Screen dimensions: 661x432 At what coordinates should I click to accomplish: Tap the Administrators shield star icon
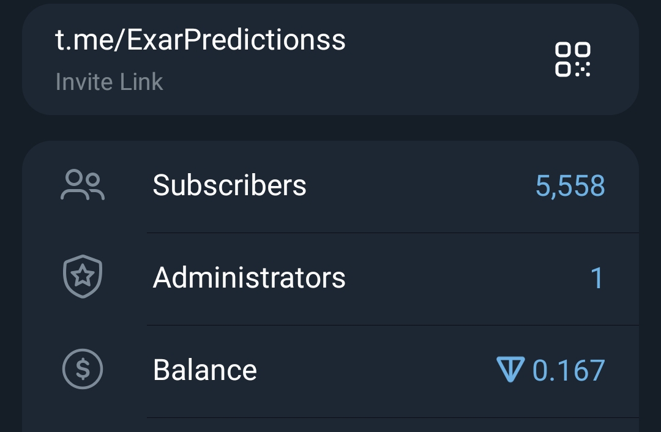[x=83, y=277]
